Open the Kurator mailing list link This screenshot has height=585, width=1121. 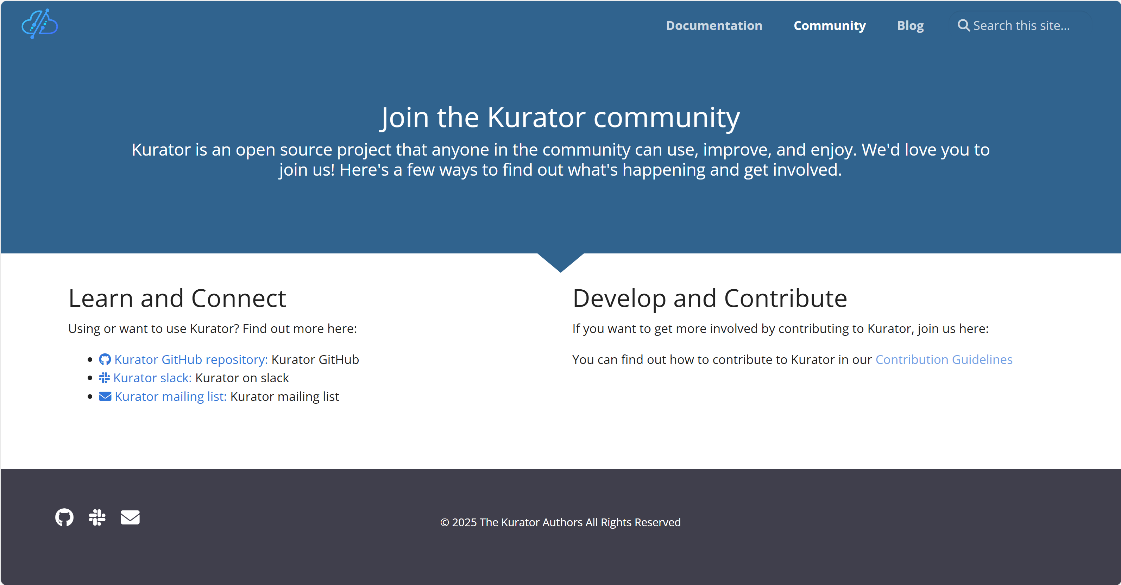click(x=171, y=397)
